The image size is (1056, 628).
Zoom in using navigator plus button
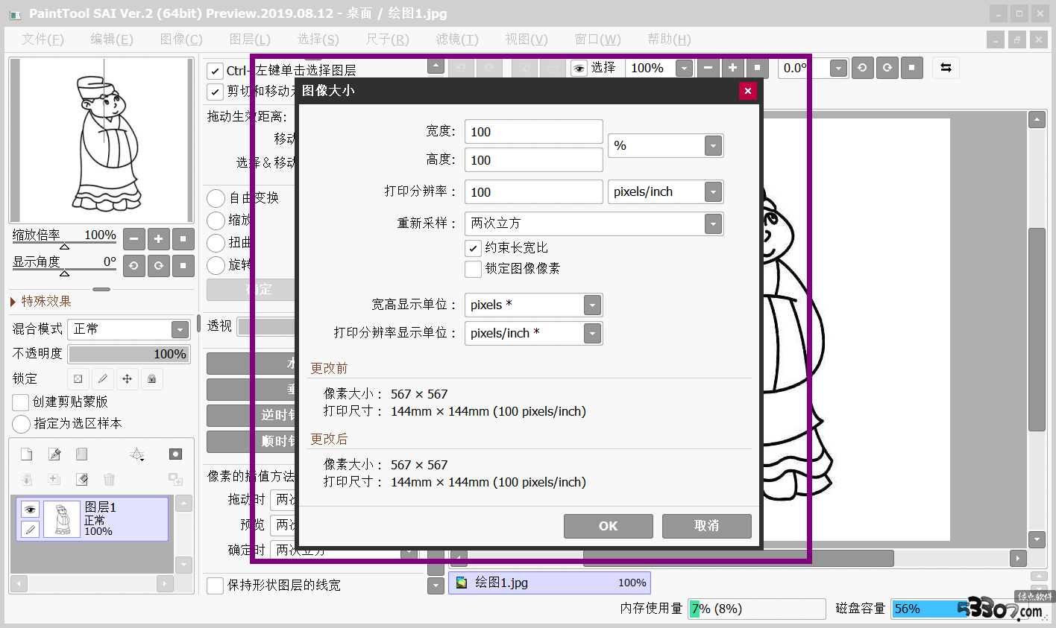point(159,239)
